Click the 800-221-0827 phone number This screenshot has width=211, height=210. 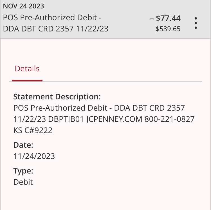pyautogui.click(x=169, y=119)
